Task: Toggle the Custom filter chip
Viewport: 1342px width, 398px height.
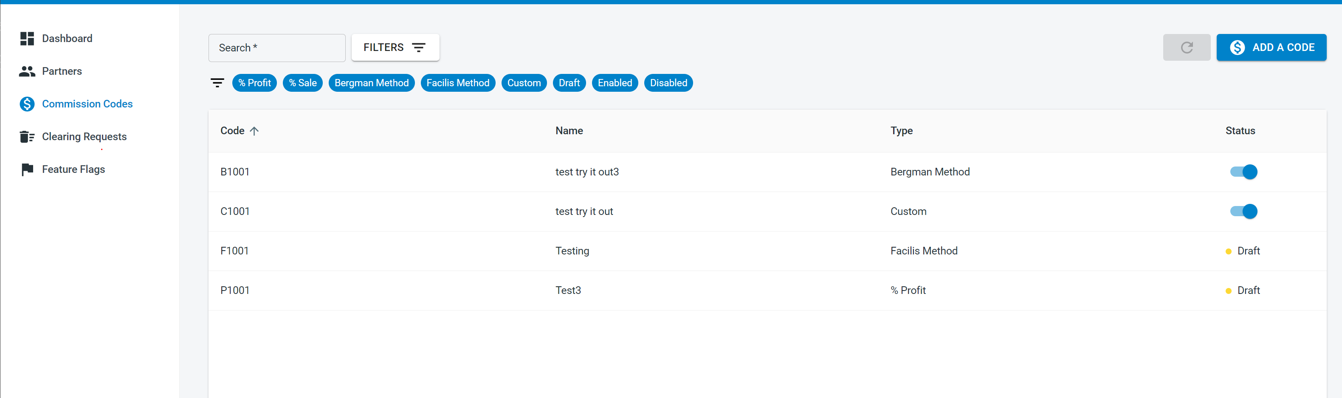Action: pos(524,83)
